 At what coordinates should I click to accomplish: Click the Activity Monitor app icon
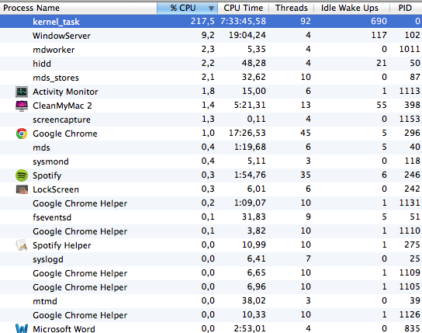click(22, 92)
